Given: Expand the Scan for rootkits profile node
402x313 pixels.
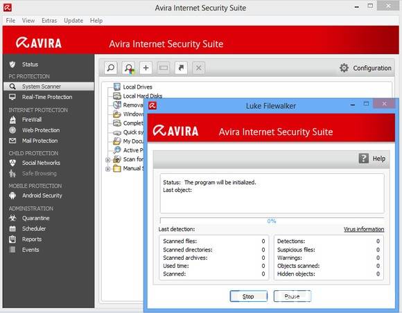Looking at the screenshot, I should (108, 160).
